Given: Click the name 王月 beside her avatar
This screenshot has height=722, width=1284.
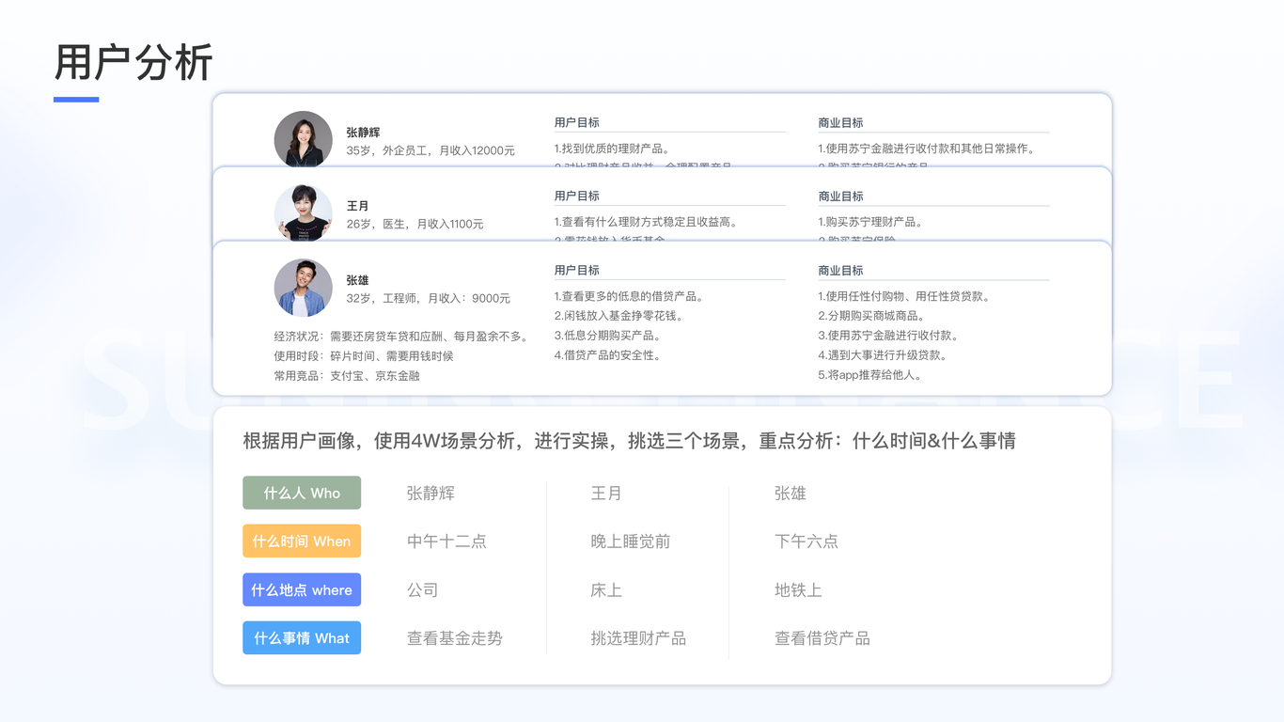Looking at the screenshot, I should pos(358,206).
